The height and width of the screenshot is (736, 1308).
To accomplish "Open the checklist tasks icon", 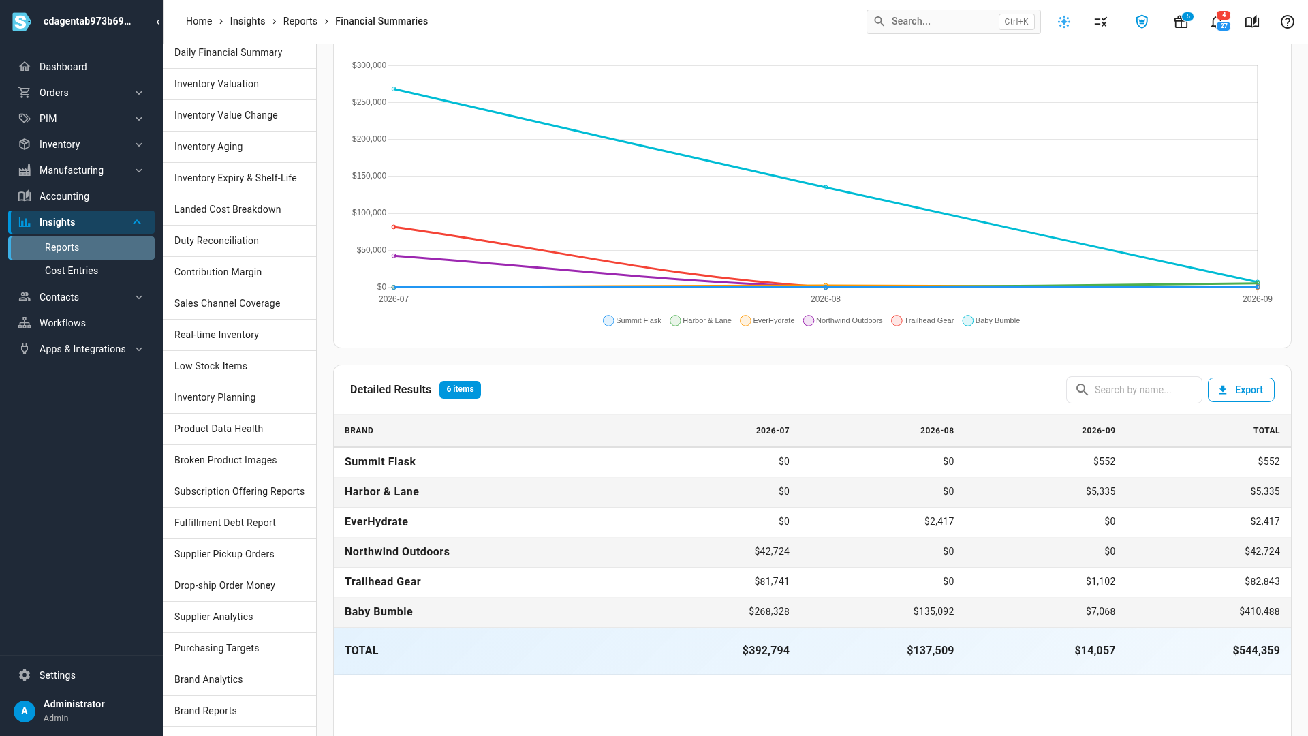I will [1101, 22].
